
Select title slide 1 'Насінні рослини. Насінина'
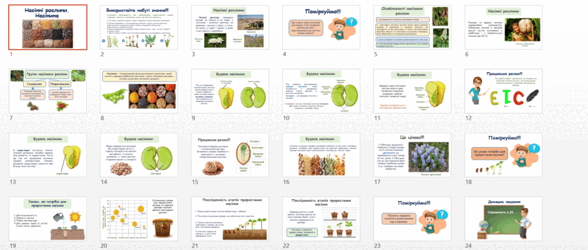(x=48, y=28)
